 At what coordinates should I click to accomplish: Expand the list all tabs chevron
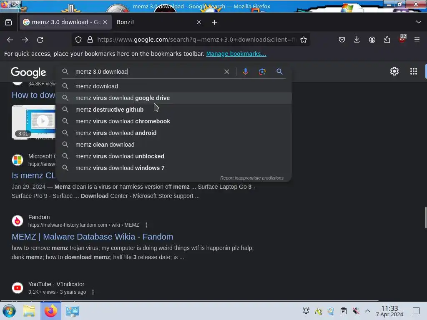pyautogui.click(x=419, y=22)
